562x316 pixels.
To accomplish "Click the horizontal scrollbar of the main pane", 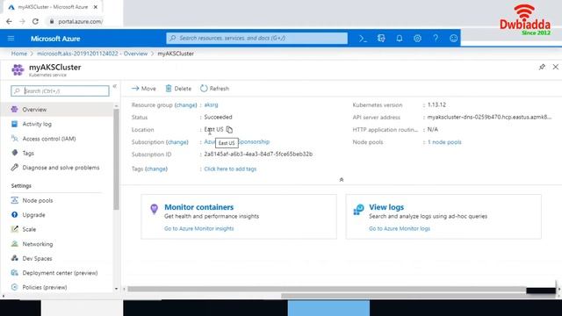I will [x=327, y=289].
